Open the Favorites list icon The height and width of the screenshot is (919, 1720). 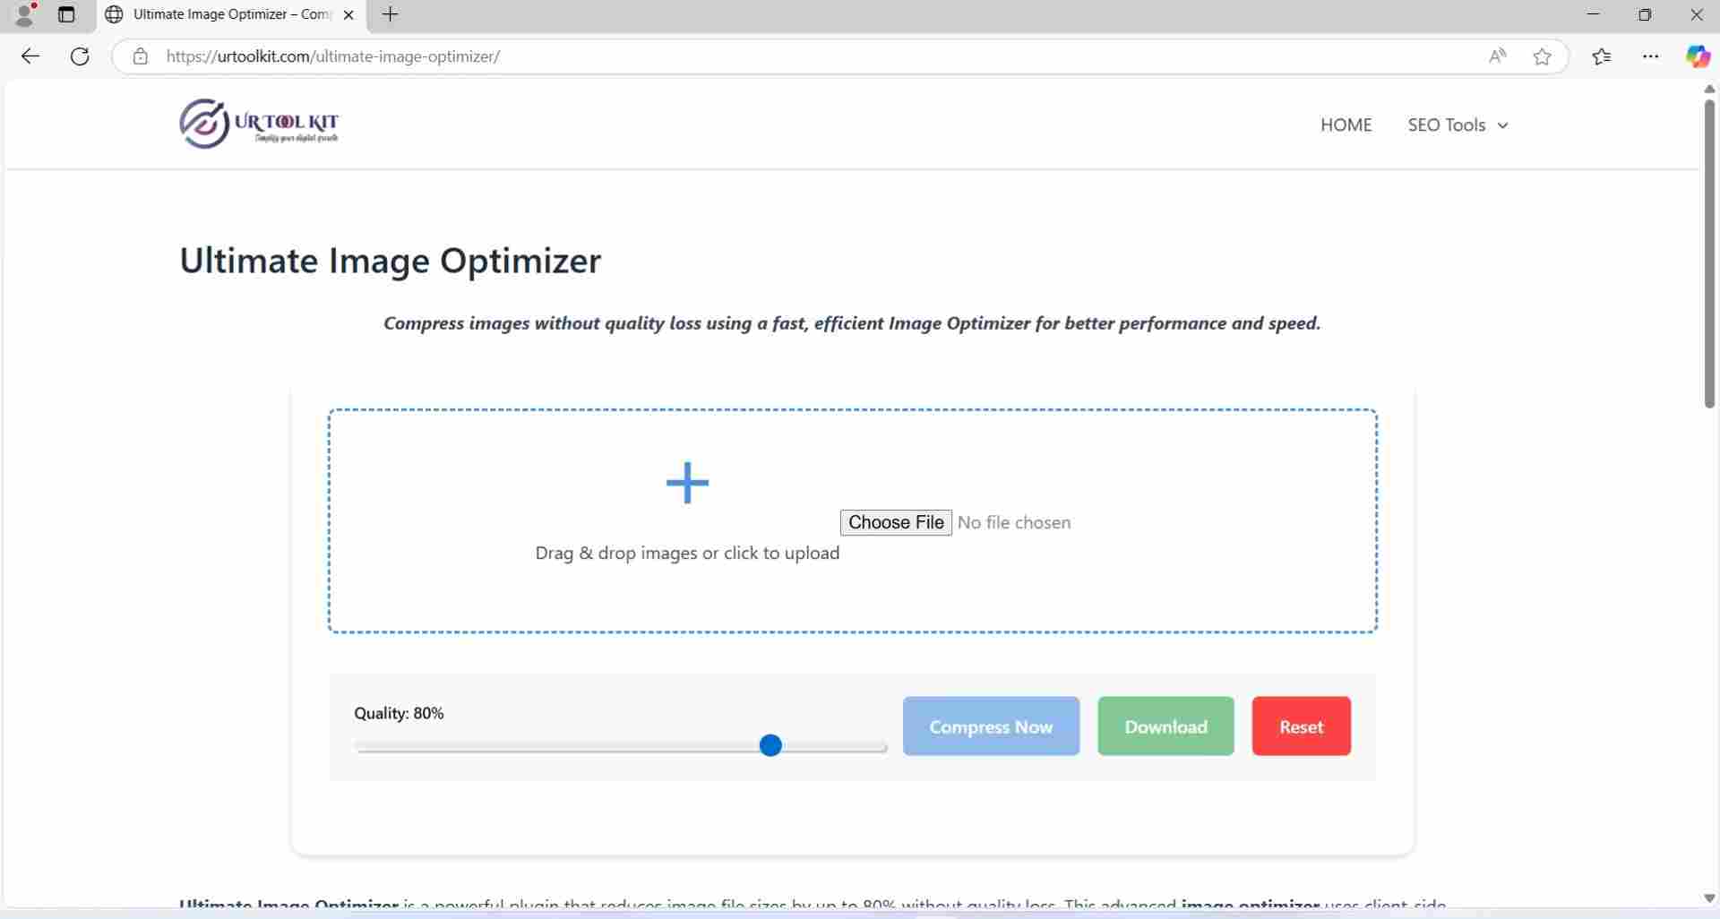click(1603, 56)
